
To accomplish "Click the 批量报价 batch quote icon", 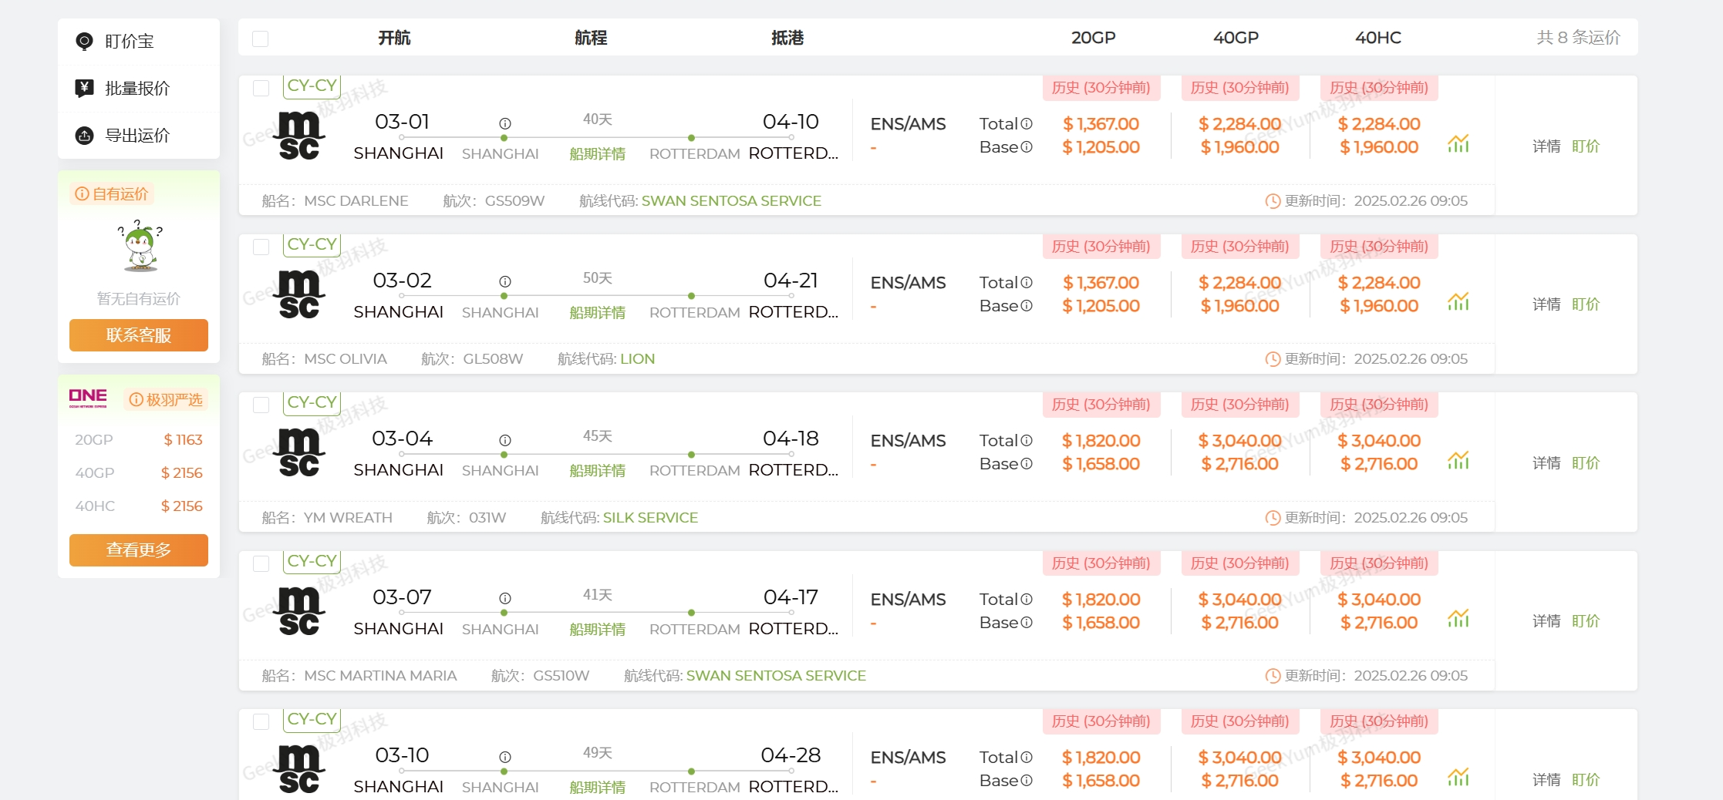I will coord(84,88).
